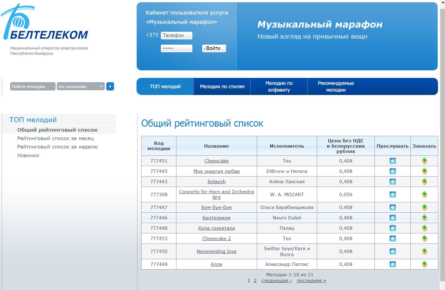Click melody code 777451 cell
This screenshot has height=290, width=445.
click(x=159, y=161)
